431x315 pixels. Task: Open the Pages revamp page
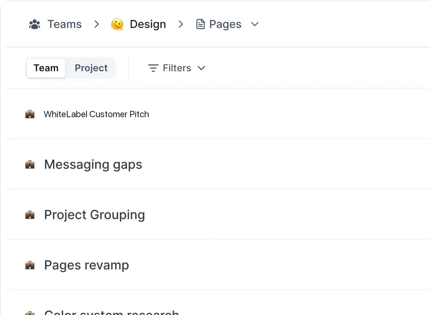click(x=87, y=265)
